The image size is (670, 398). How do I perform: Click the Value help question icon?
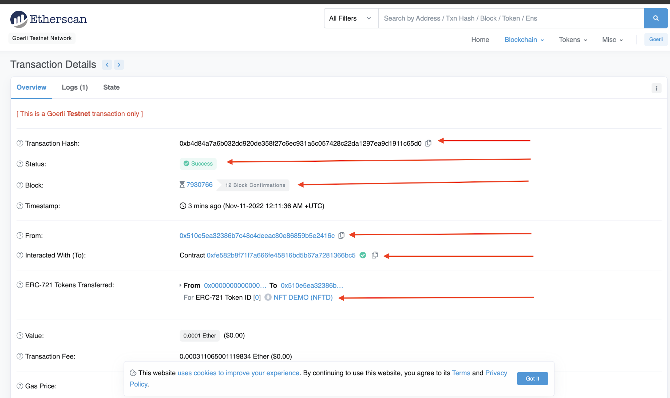point(20,336)
